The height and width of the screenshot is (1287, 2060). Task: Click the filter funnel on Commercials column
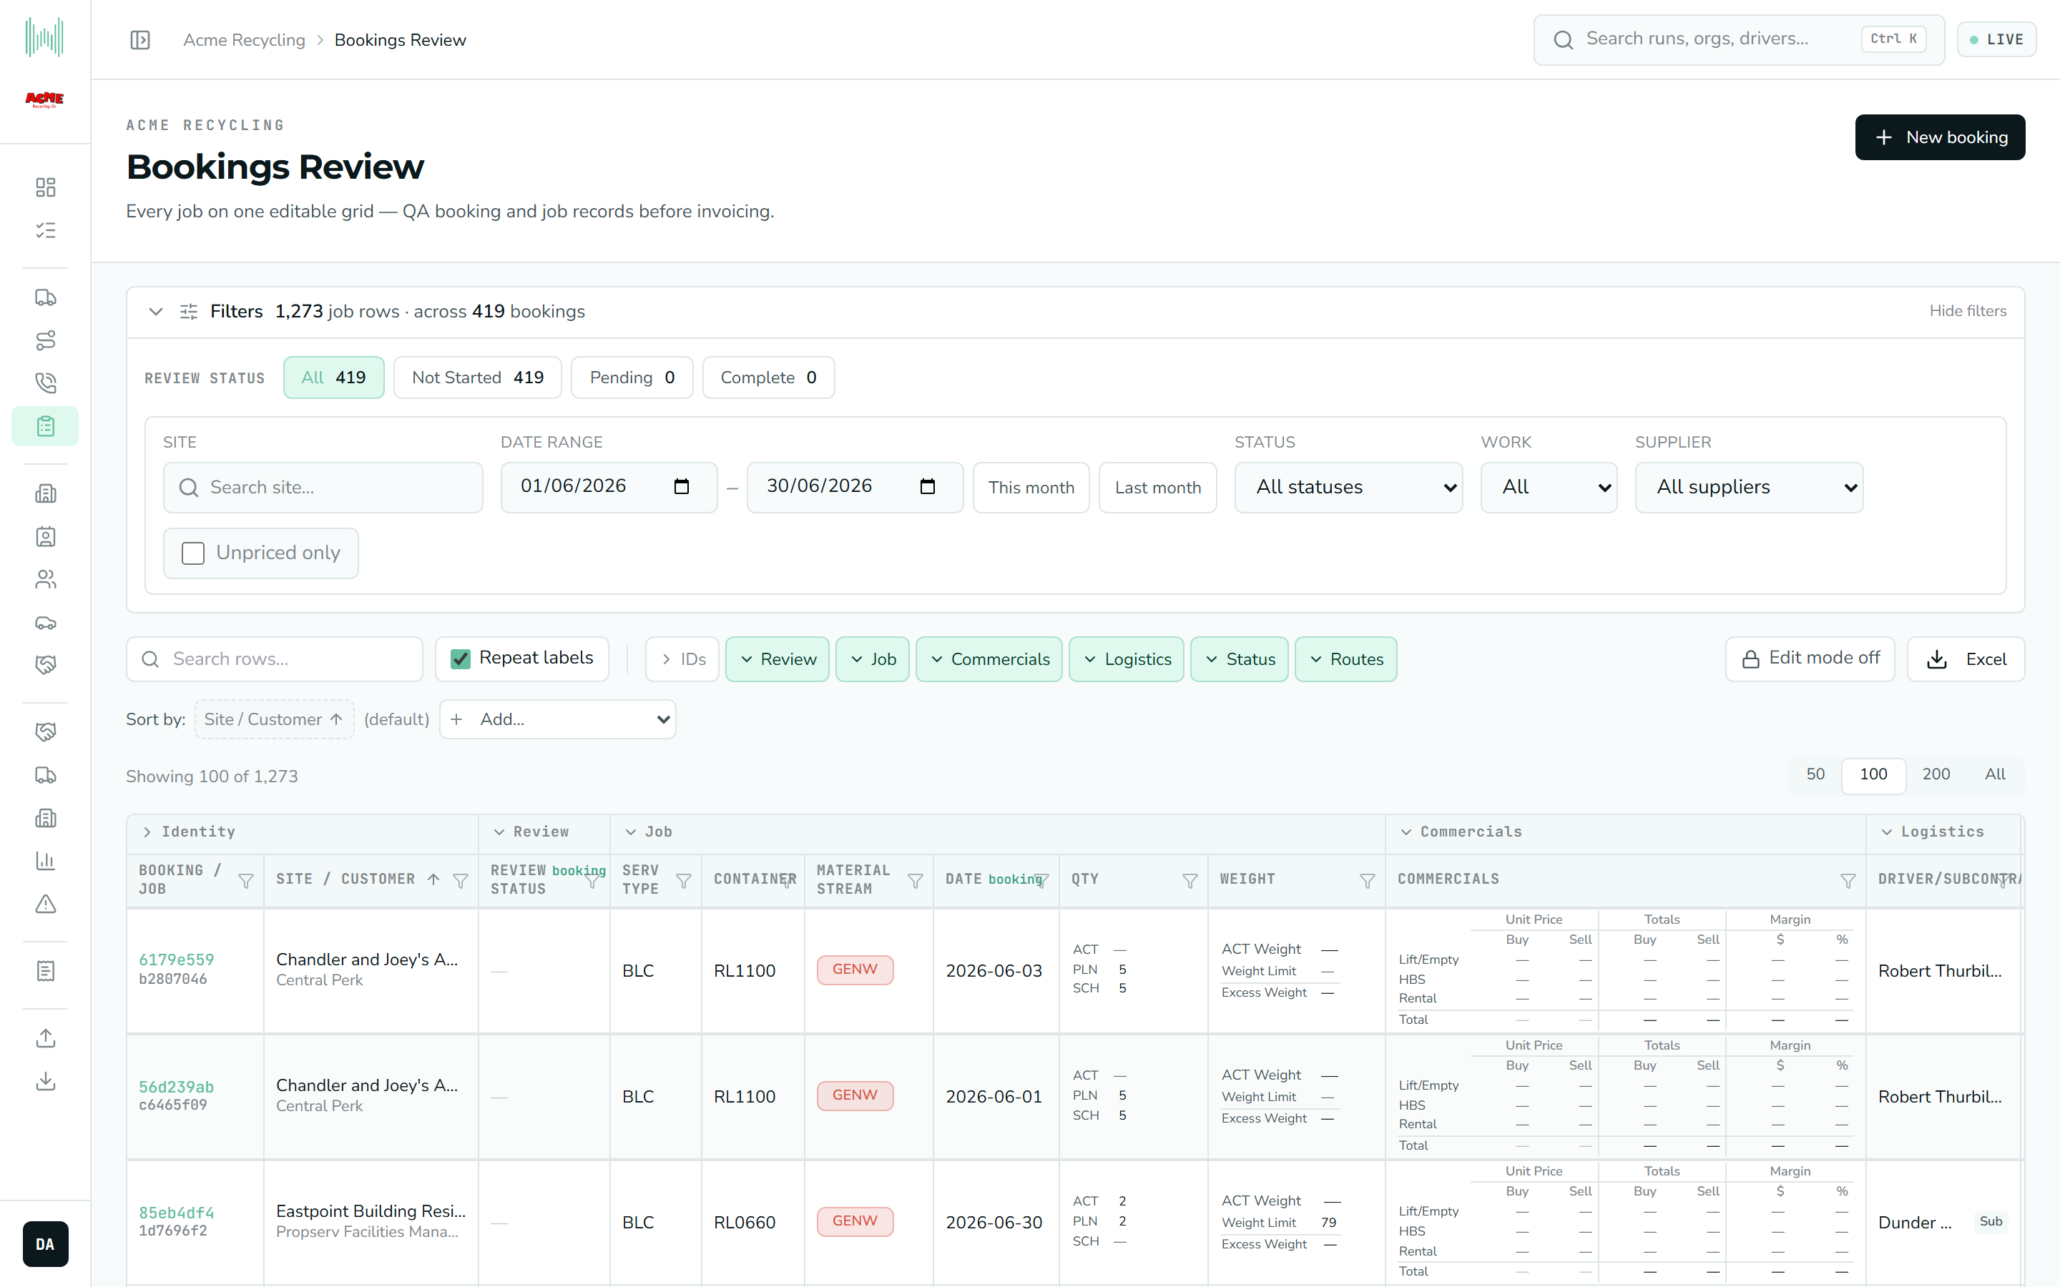click(1848, 881)
